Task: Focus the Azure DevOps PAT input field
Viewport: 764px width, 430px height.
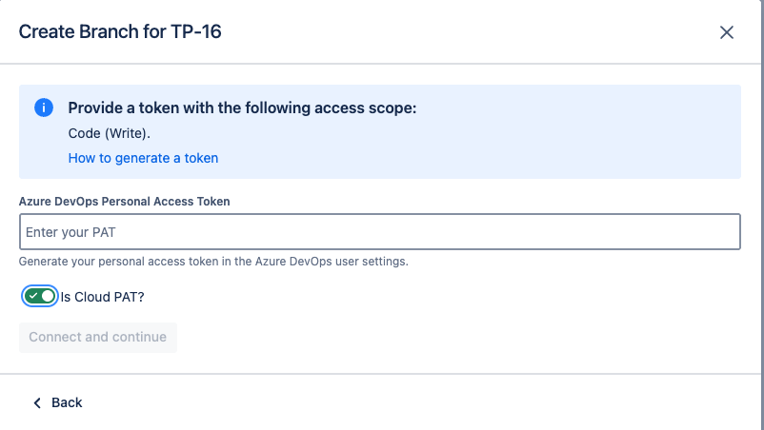Action: 379,232
